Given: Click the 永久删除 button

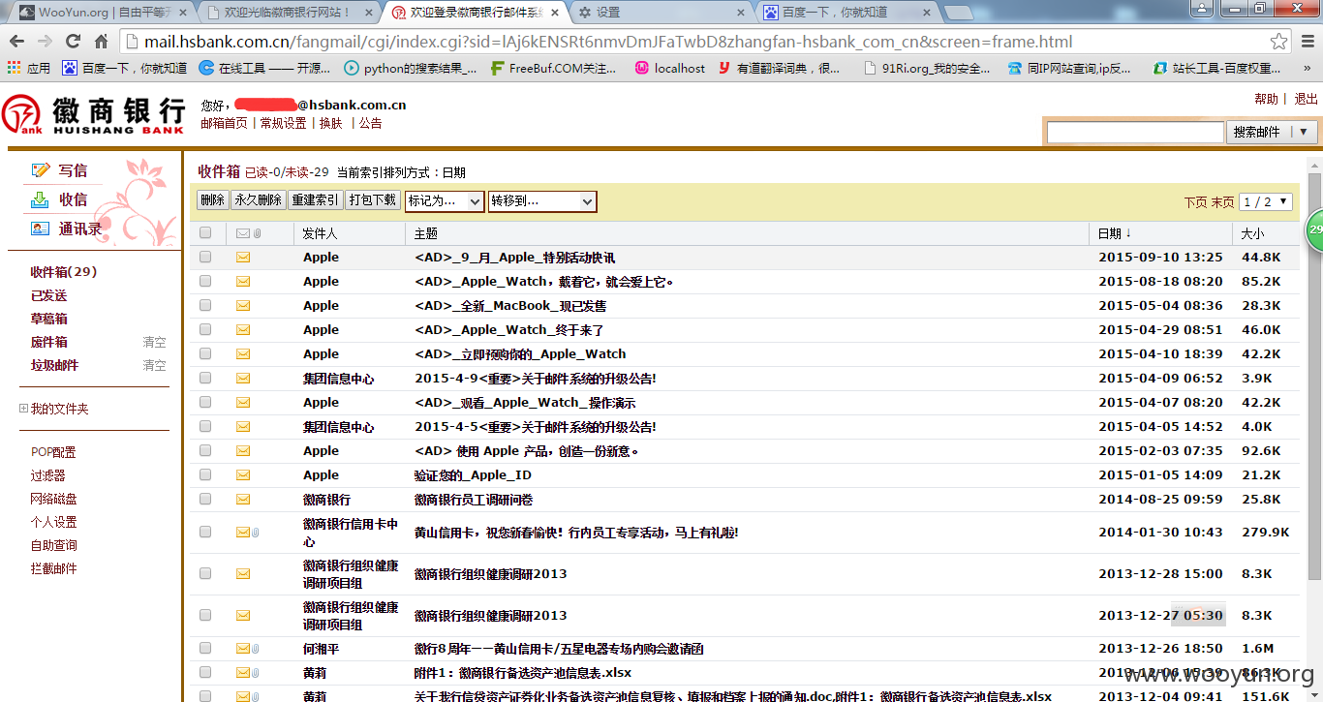Looking at the screenshot, I should [x=258, y=200].
